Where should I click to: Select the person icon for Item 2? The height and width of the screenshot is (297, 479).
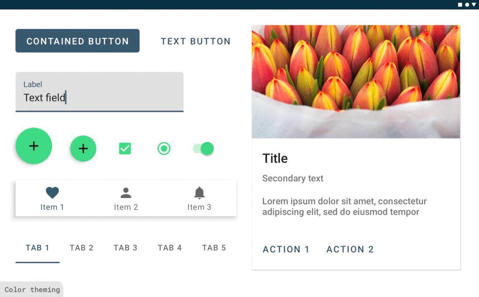(x=126, y=193)
